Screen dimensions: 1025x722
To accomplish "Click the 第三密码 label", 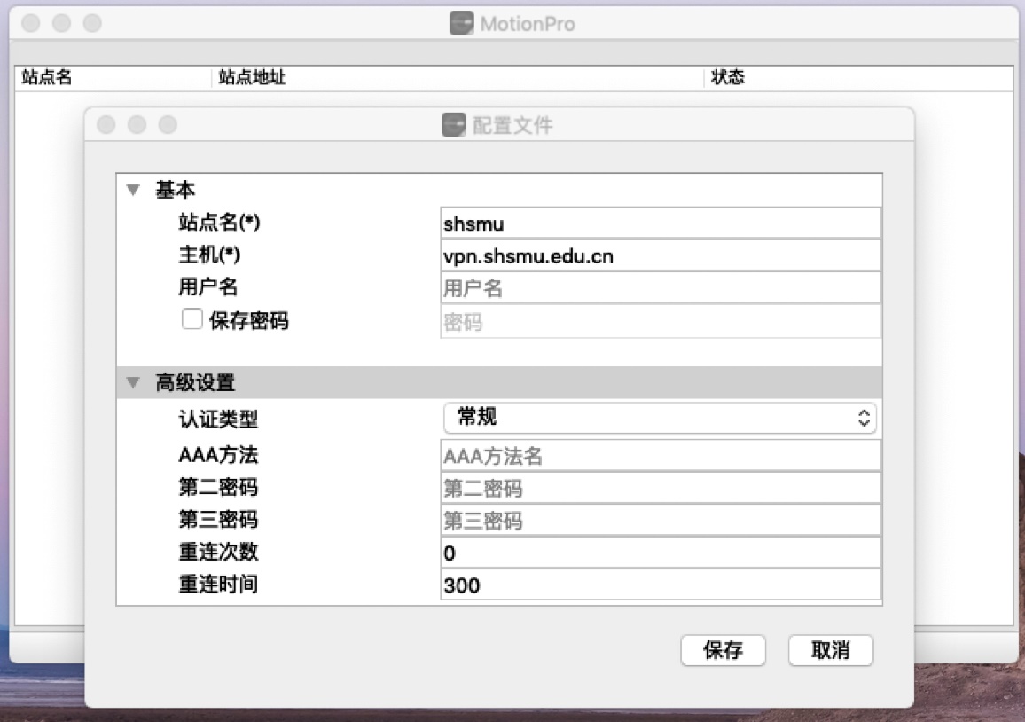I will pyautogui.click(x=218, y=519).
